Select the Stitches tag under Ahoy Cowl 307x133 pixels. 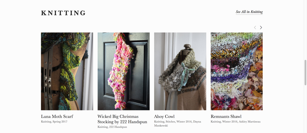pos(170,122)
